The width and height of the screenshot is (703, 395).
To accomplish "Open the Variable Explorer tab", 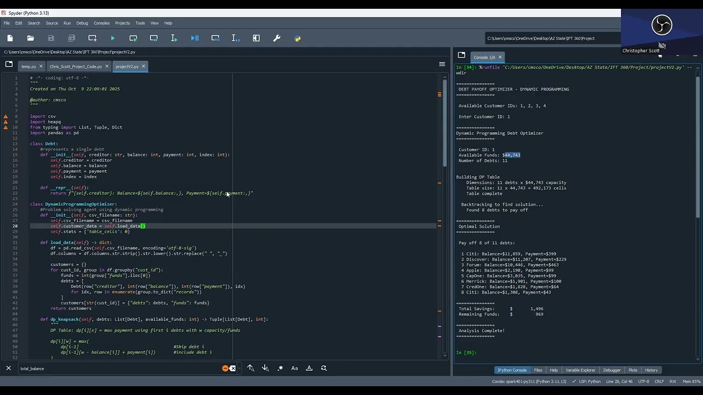I will (581, 370).
